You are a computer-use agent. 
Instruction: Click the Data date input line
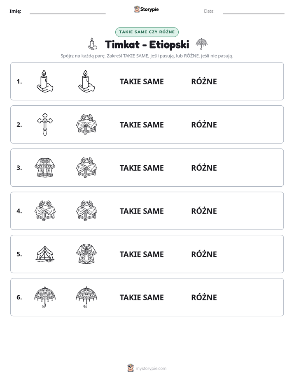254,12
